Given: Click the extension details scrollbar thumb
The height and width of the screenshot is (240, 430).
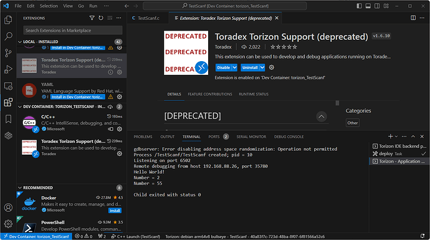Looking at the screenshot, I should [337, 103].
